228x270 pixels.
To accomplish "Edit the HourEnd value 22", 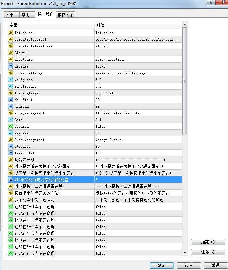I will click(138, 106).
